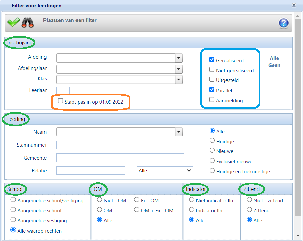The height and width of the screenshot is (241, 303).
Task: Choose the Zittend radio button
Action: pyautogui.click(x=249, y=210)
